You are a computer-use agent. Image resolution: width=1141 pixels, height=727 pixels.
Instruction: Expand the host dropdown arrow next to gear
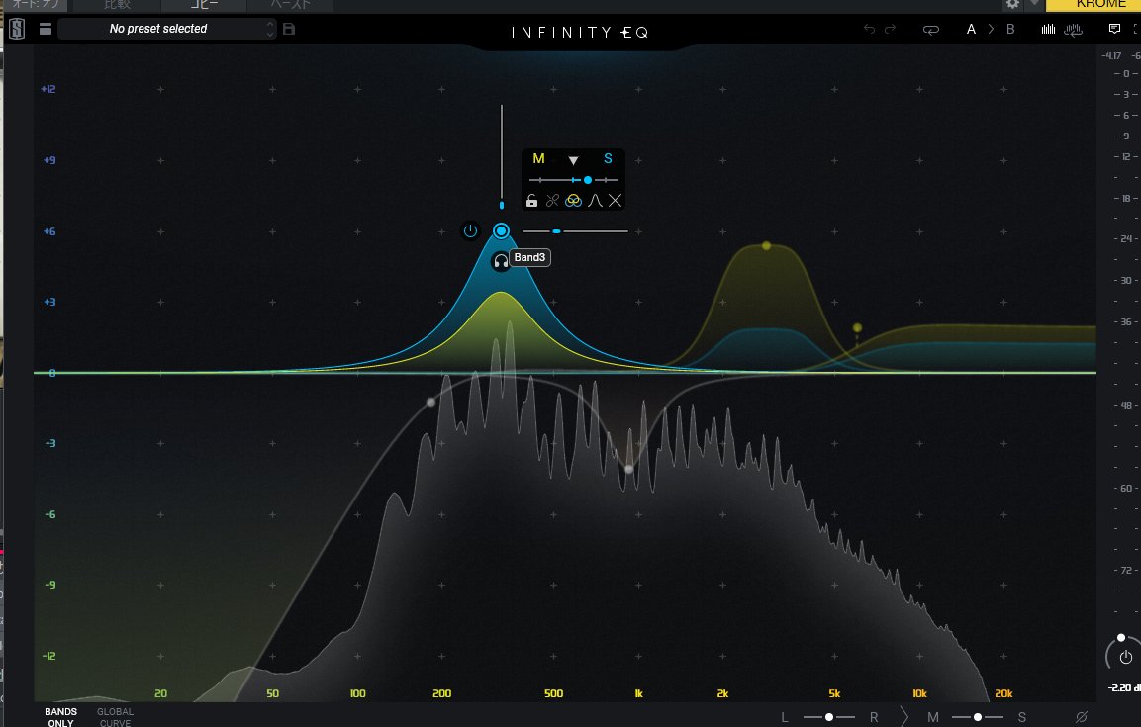click(1034, 4)
